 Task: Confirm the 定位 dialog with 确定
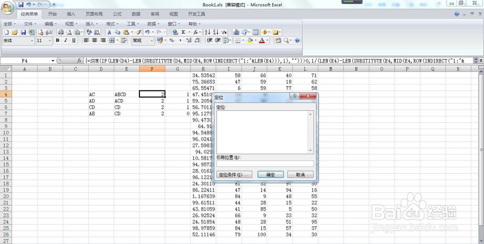click(271, 175)
